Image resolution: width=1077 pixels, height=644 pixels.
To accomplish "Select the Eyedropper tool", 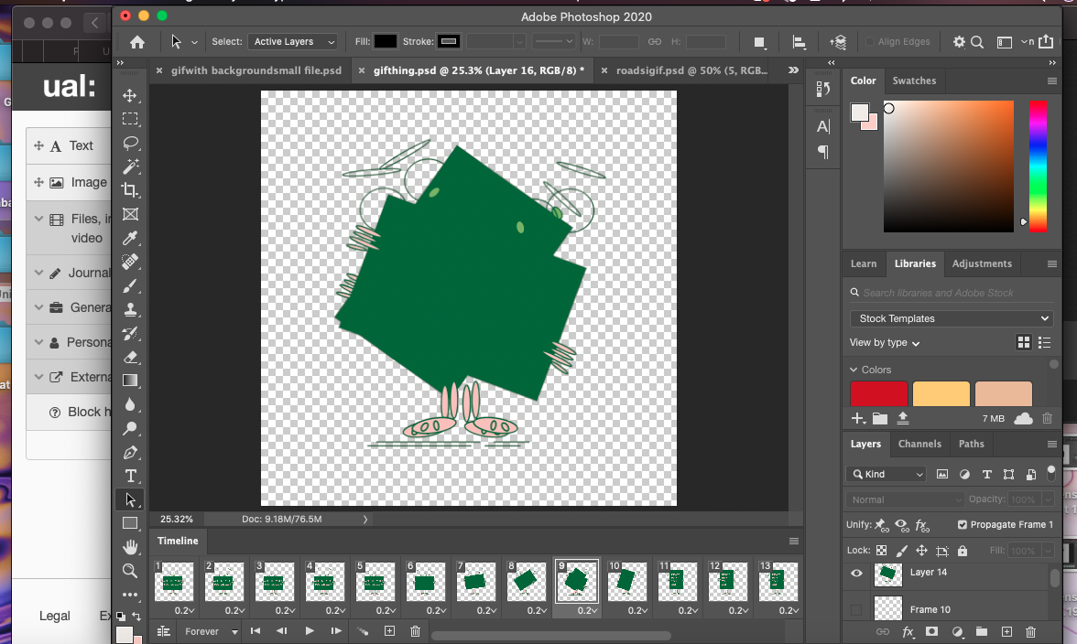I will click(x=130, y=239).
